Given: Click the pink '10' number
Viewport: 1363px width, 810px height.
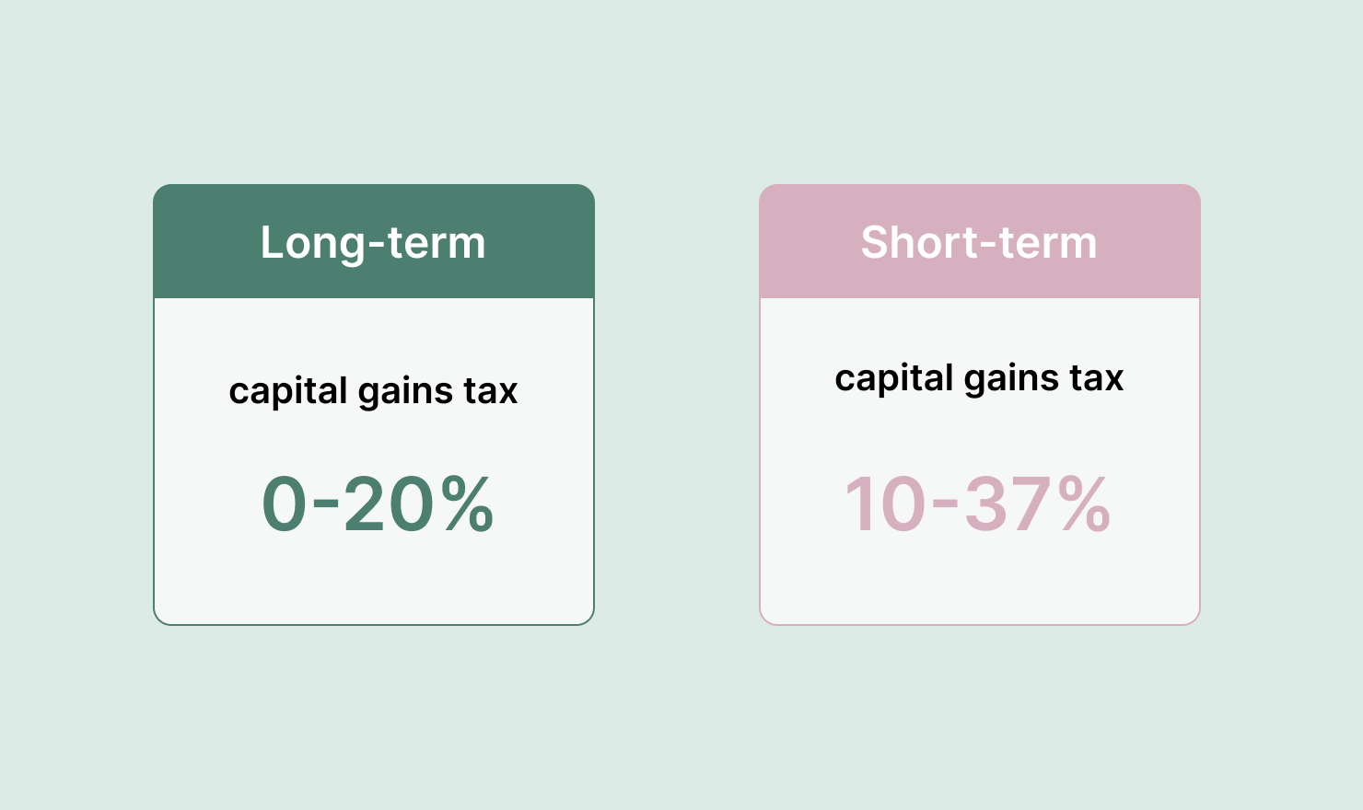Looking at the screenshot, I should (884, 504).
